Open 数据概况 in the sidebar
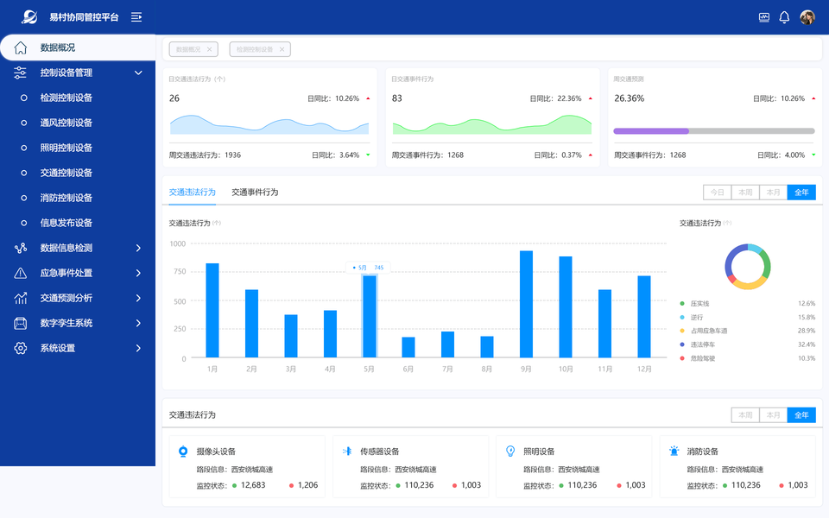 coord(78,47)
